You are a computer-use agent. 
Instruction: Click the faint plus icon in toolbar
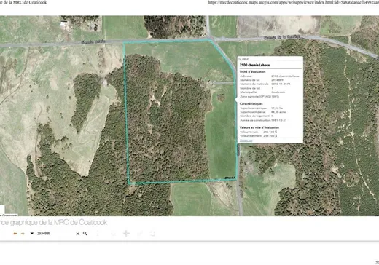(x=126, y=234)
